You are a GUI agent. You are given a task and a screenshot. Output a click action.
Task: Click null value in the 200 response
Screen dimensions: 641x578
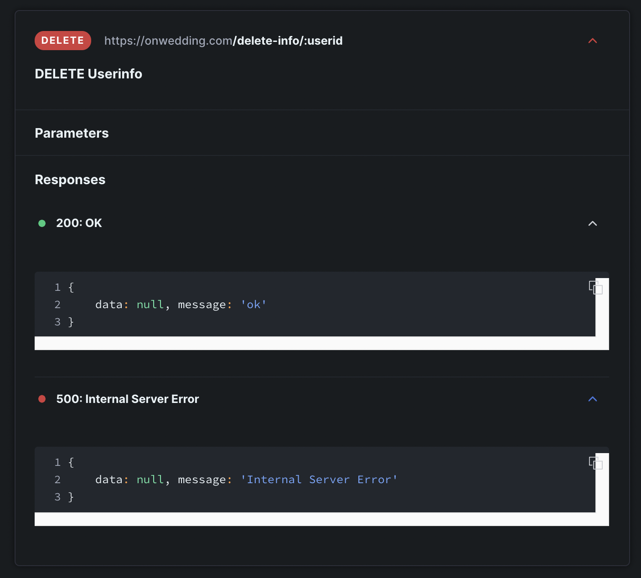(150, 304)
